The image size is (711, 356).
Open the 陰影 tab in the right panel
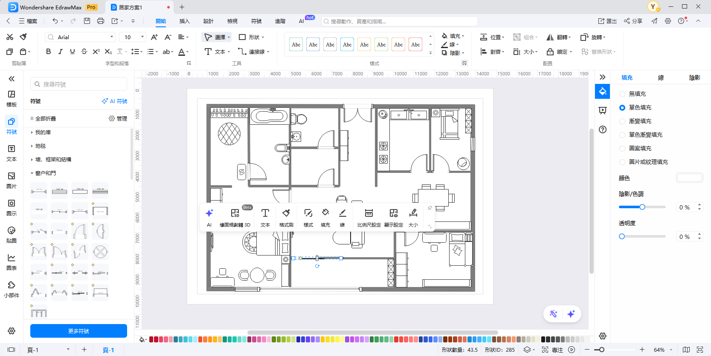[x=694, y=78]
